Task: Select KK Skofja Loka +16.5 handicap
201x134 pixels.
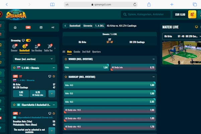Action: point(110,127)
